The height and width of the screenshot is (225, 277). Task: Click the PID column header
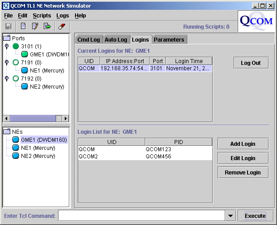tap(179, 142)
